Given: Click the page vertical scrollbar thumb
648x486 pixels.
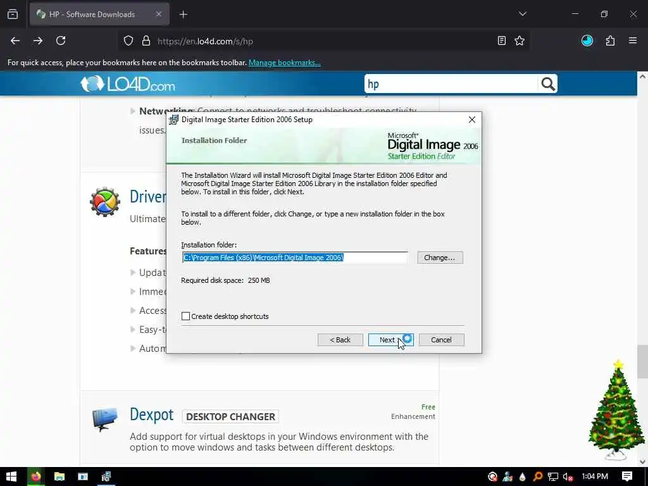Looking at the screenshot, I should 642,361.
